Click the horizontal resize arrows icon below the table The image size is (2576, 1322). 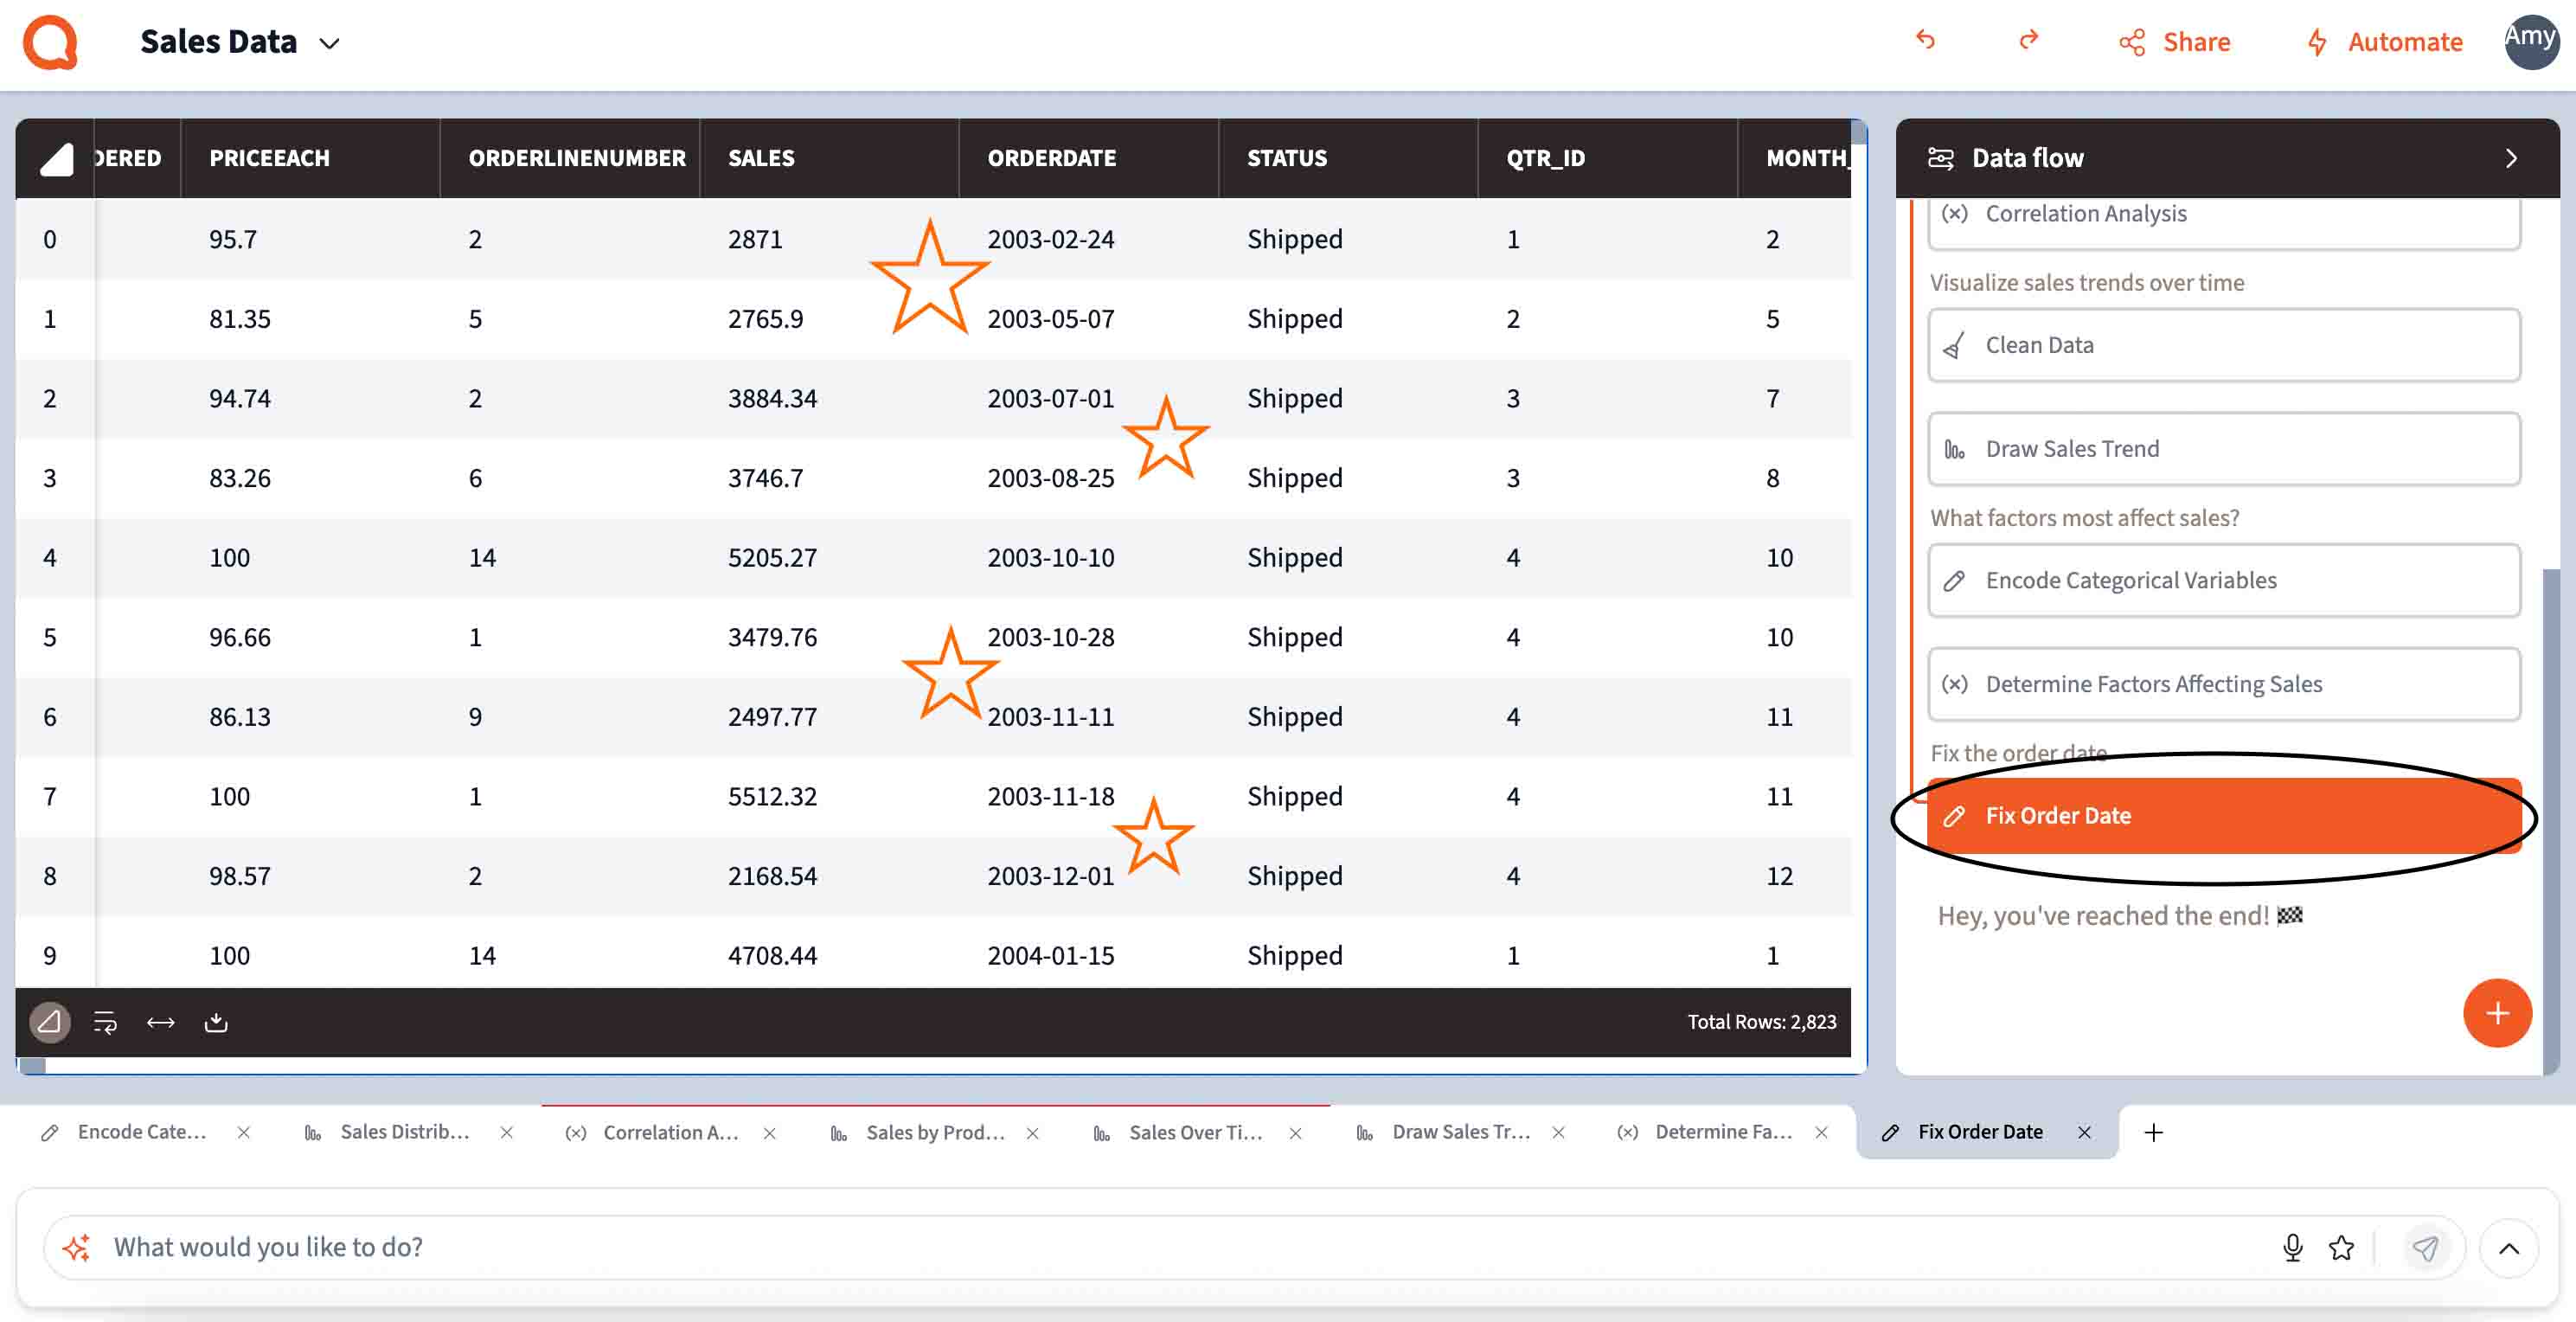pyautogui.click(x=160, y=1022)
